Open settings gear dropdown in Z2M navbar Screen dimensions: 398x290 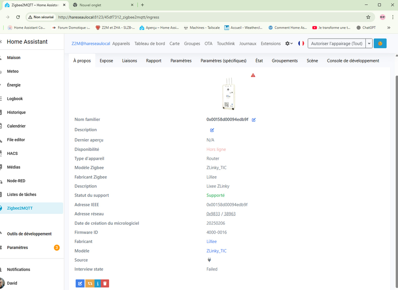[x=289, y=43]
